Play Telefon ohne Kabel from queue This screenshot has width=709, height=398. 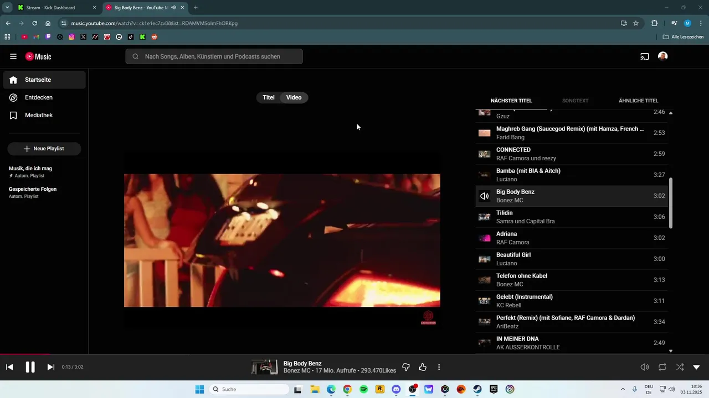pyautogui.click(x=572, y=280)
